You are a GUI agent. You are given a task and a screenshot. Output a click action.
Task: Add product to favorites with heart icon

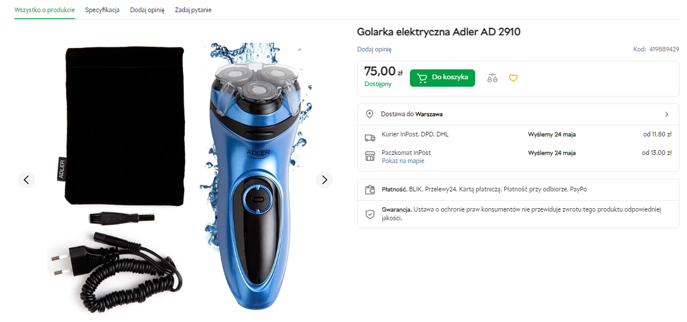513,78
